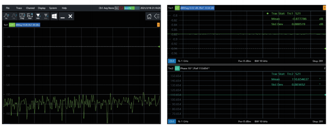Image resolution: width=327 pixels, height=127 pixels.
Task: Open the File menu
Action: pyautogui.click(x=8, y=8)
